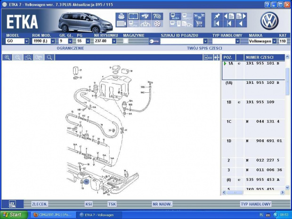The height and width of the screenshot is (219, 292).
Task: Click the binoculars search icon
Action: click(x=145, y=16)
